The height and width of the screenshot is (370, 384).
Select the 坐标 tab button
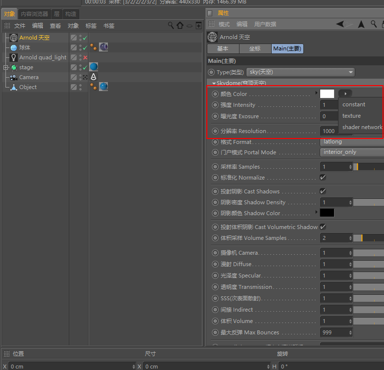coord(255,49)
